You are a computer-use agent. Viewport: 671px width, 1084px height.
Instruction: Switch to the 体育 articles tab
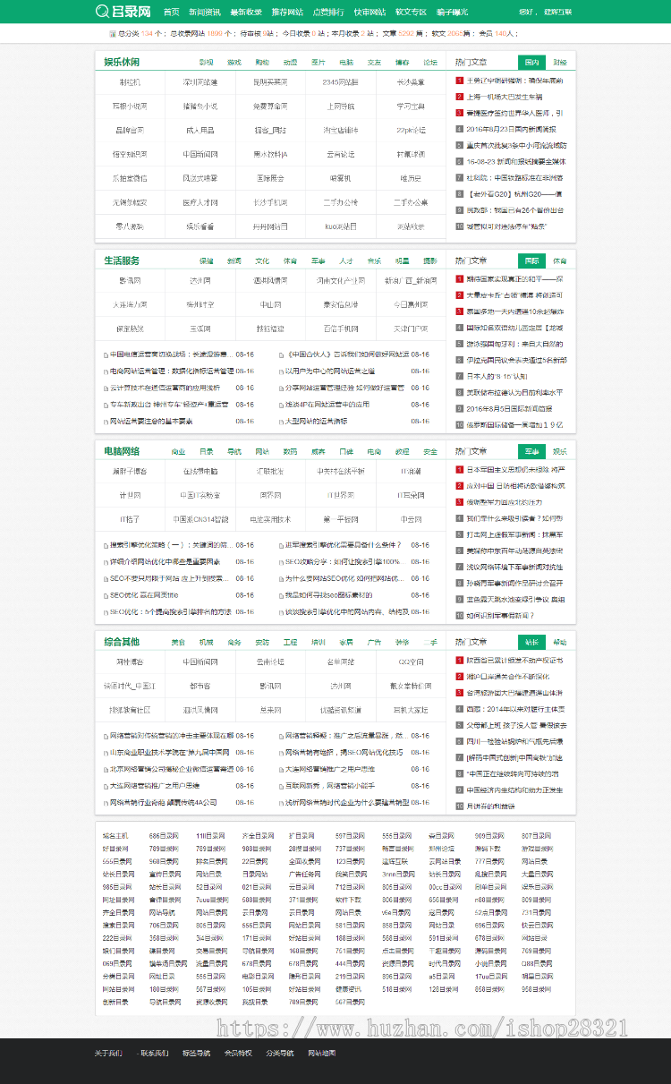point(559,261)
